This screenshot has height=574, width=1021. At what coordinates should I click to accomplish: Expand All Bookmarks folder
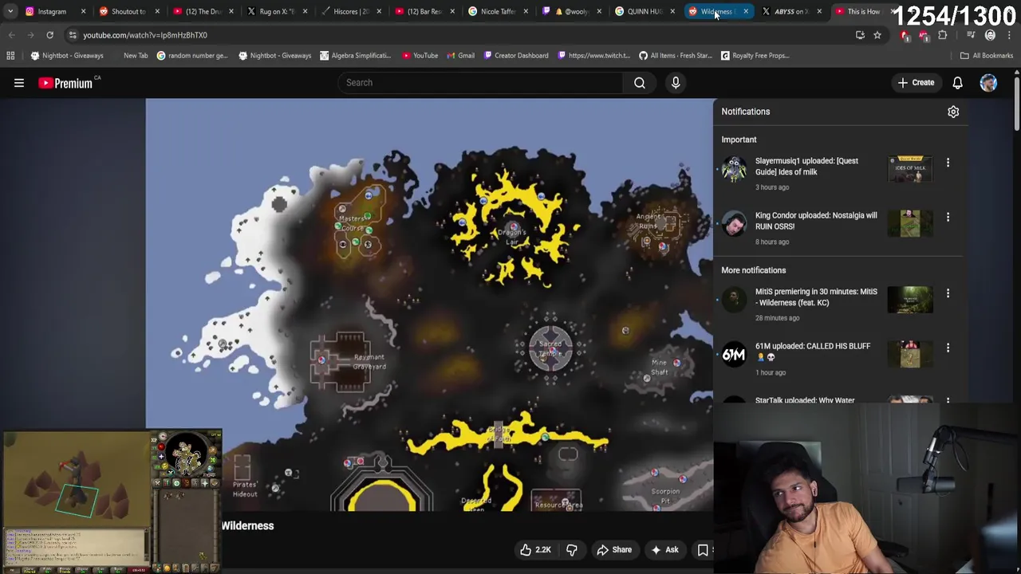tap(987, 56)
